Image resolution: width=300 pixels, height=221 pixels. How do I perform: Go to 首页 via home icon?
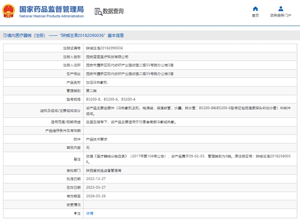click(255, 9)
